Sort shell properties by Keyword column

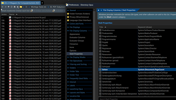coord(157,27)
